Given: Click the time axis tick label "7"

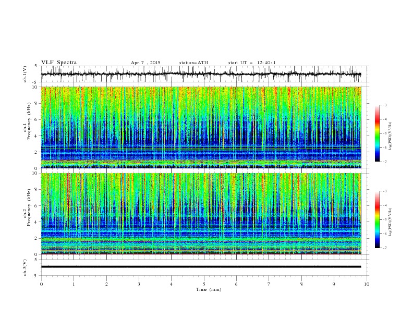Looking at the screenshot, I should [x=269, y=284].
